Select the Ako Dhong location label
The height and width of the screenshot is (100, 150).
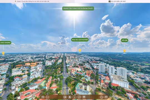pos(6,43)
